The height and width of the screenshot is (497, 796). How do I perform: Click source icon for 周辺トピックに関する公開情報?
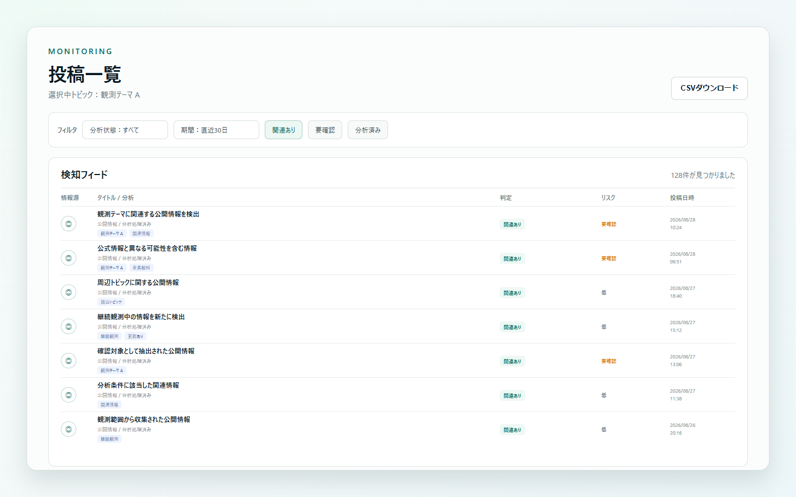point(69,292)
